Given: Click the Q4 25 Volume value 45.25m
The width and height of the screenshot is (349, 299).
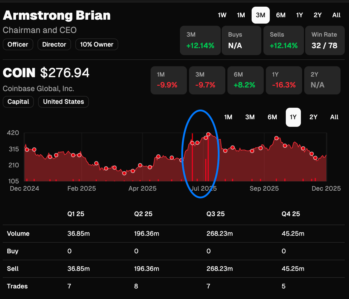Looking at the screenshot, I should click(293, 234).
